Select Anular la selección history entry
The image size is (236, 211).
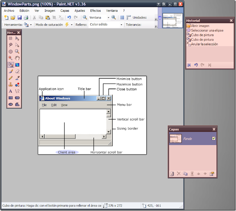click(210, 44)
